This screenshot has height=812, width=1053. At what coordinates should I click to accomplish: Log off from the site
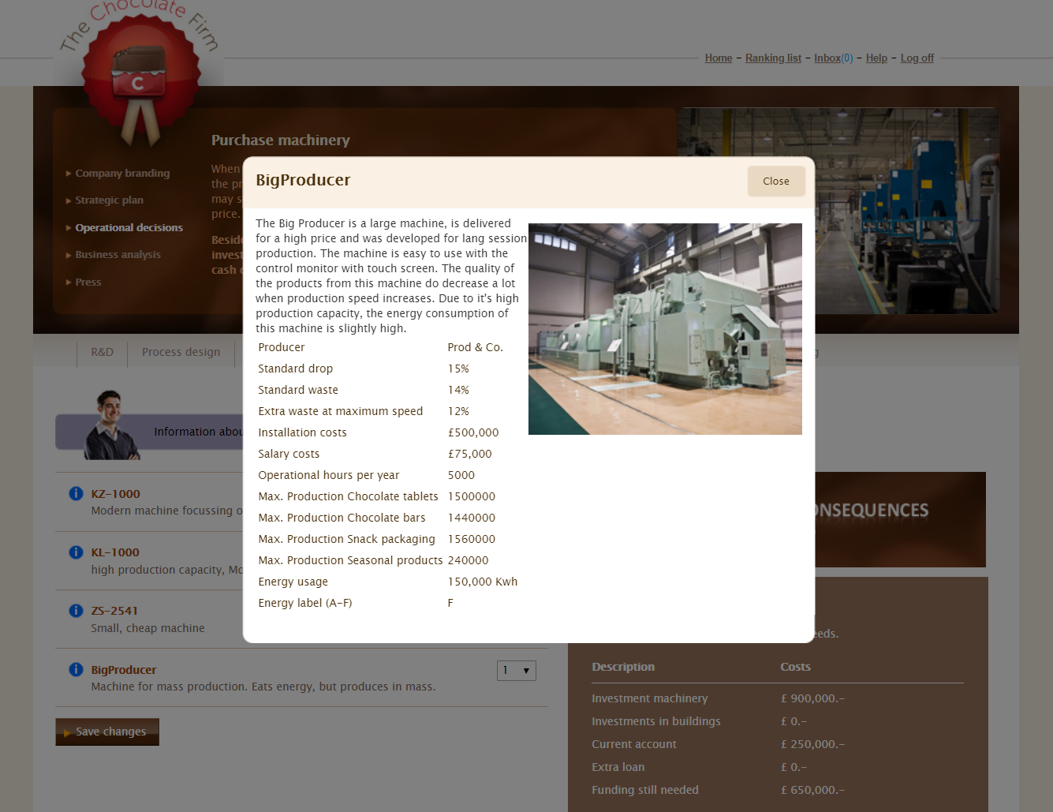(917, 58)
